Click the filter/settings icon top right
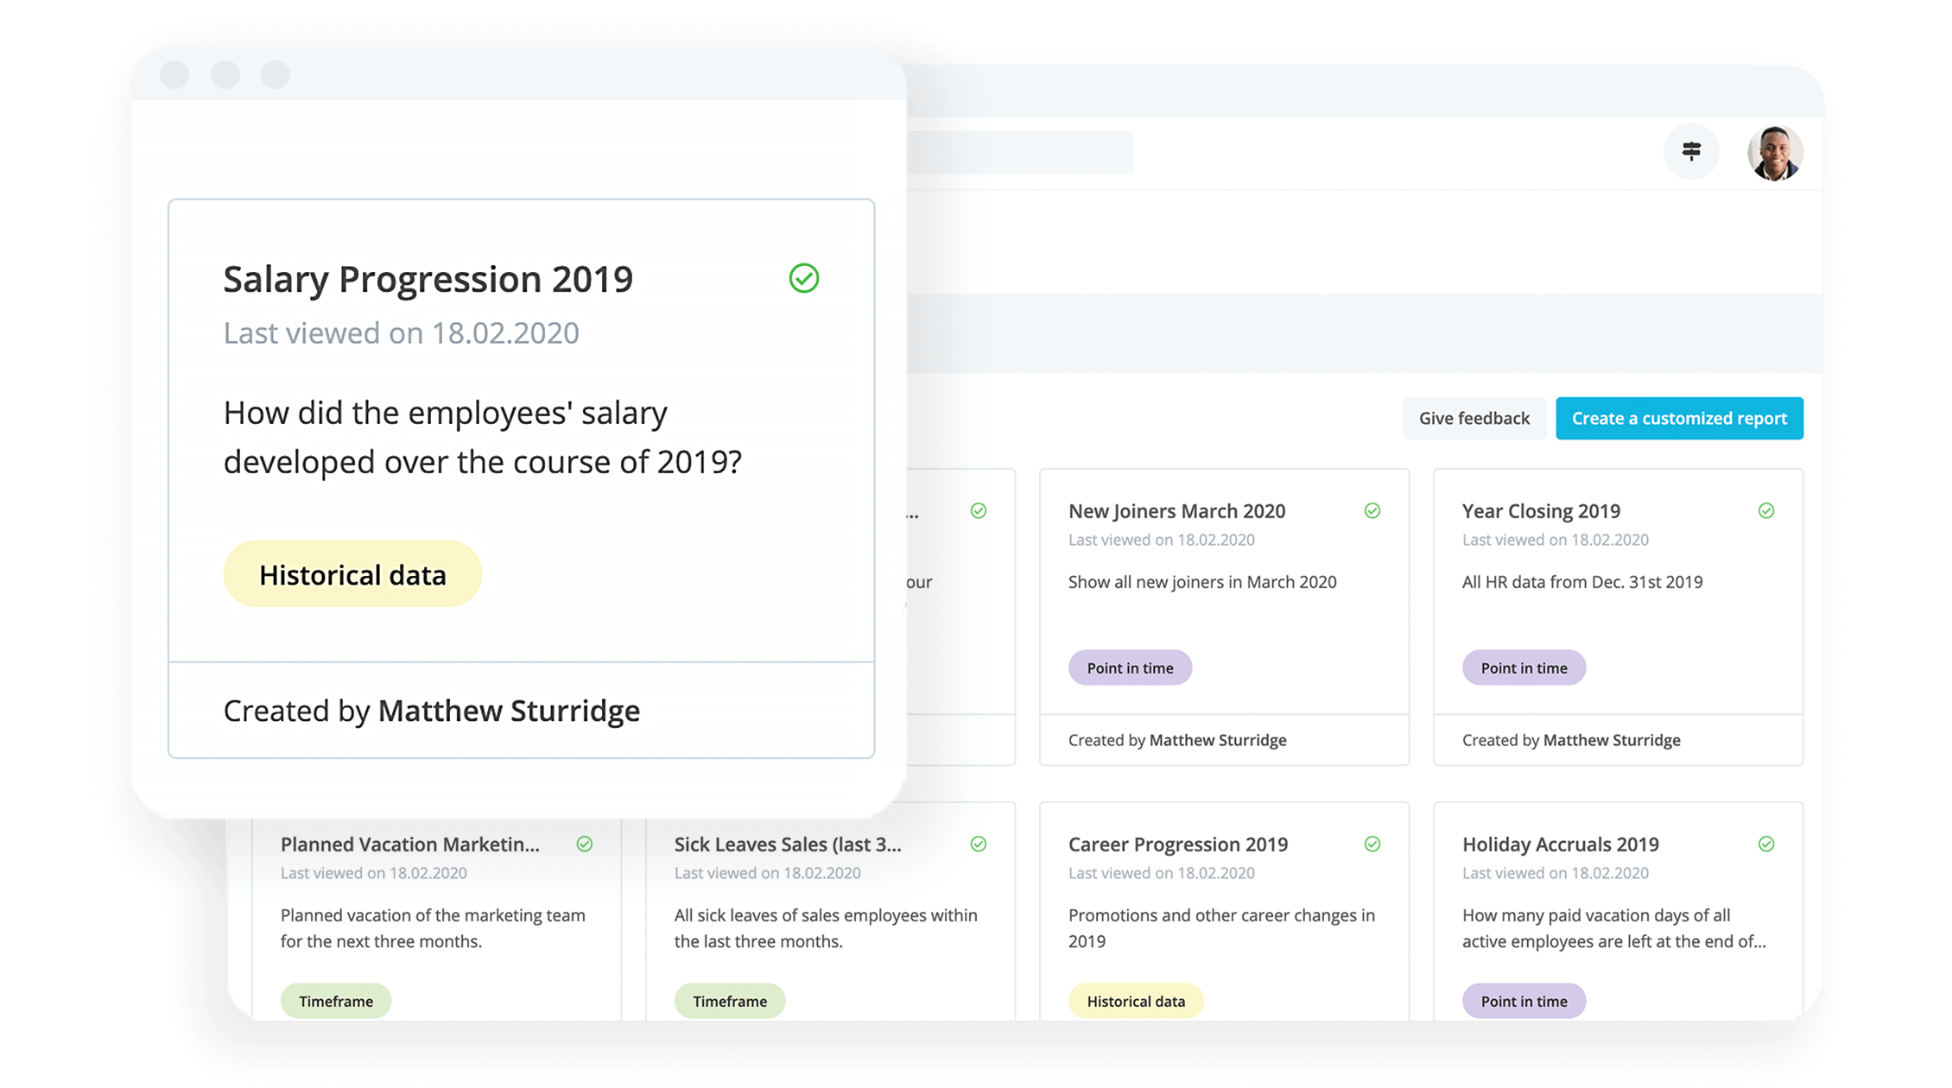This screenshot has width=1952, height=1088. tap(1692, 151)
